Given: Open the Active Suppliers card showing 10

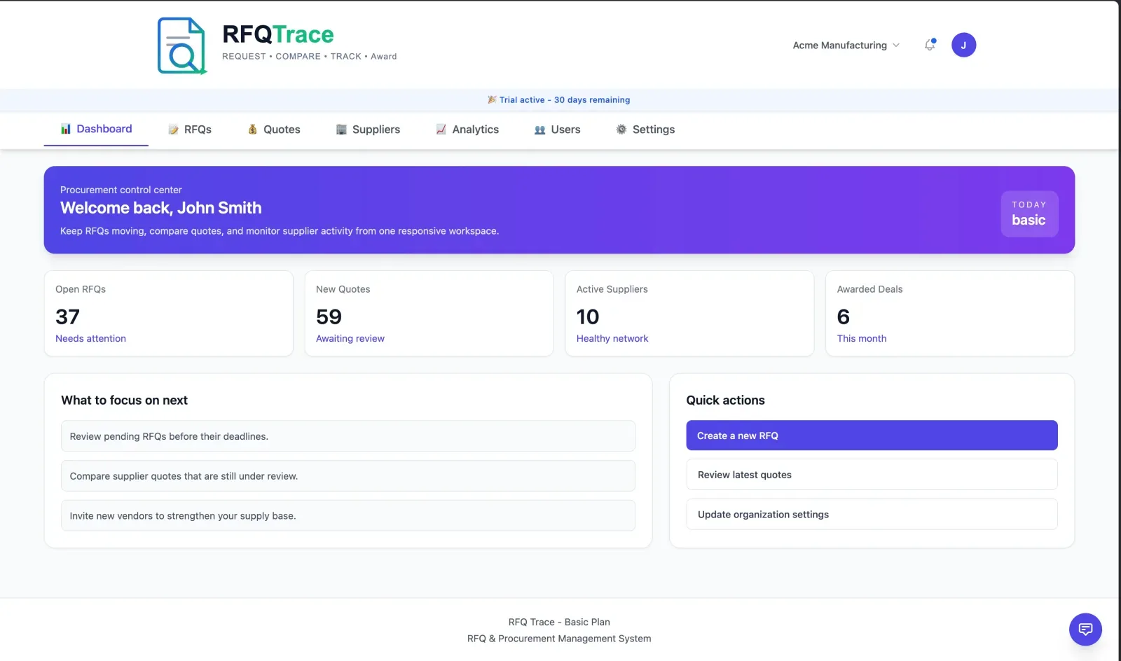Looking at the screenshot, I should (x=689, y=314).
